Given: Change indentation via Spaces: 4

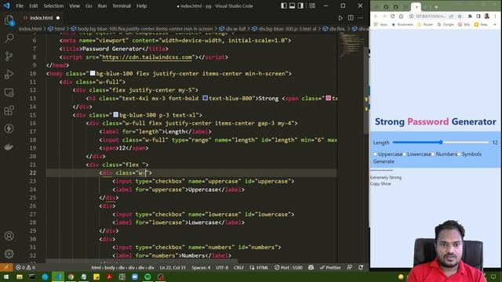Looking at the screenshot, I should pos(201,267).
